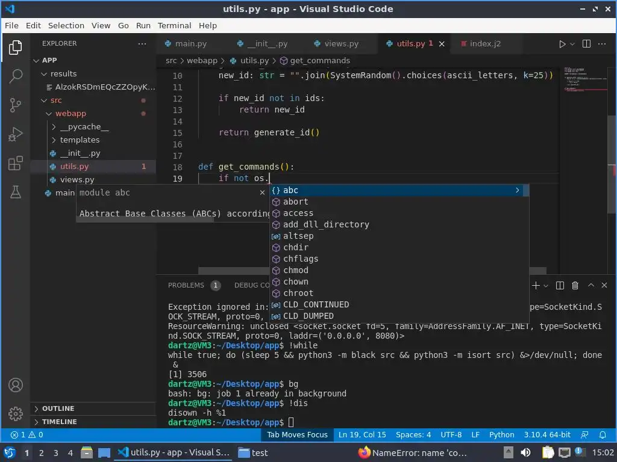The width and height of the screenshot is (617, 462).
Task: Change encoding via UTF-8 status item
Action: (x=451, y=435)
